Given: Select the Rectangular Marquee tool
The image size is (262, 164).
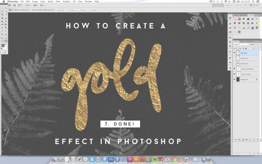Looking at the screenshot, I should click(2, 8).
